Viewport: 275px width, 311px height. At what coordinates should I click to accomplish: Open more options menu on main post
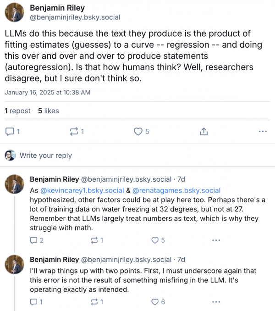coord(263,132)
